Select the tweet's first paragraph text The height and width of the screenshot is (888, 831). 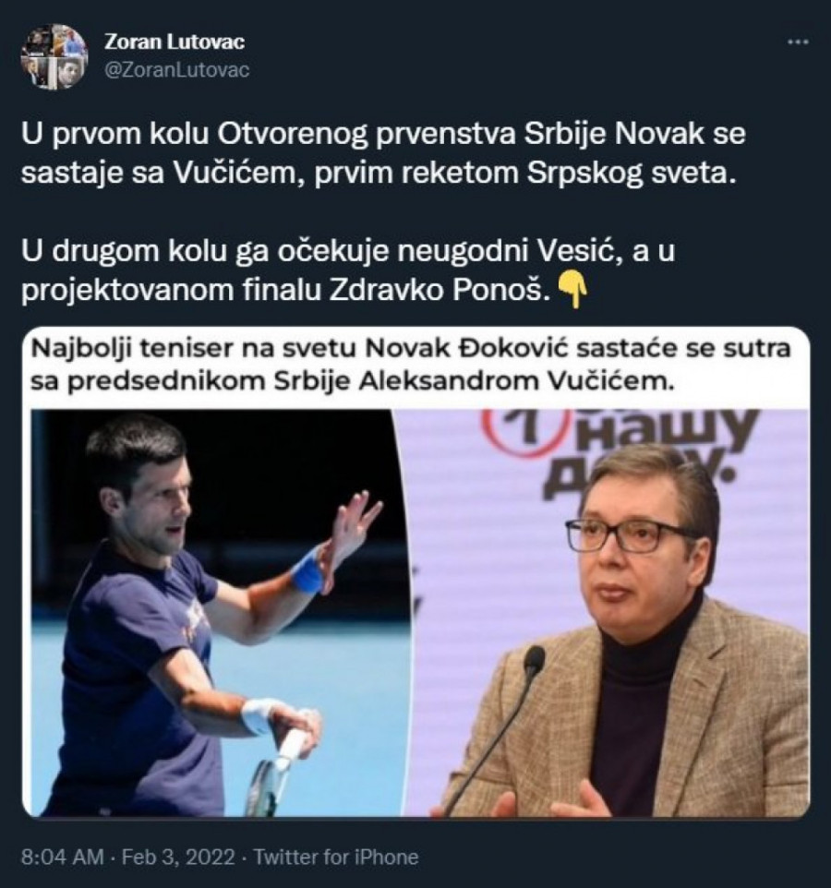point(383,153)
